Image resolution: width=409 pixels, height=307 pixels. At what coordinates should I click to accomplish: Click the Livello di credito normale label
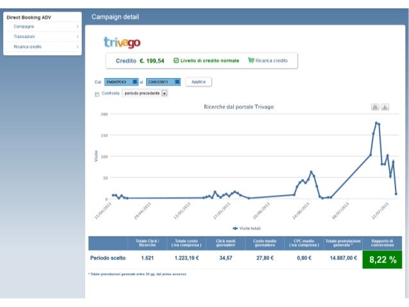(x=210, y=60)
